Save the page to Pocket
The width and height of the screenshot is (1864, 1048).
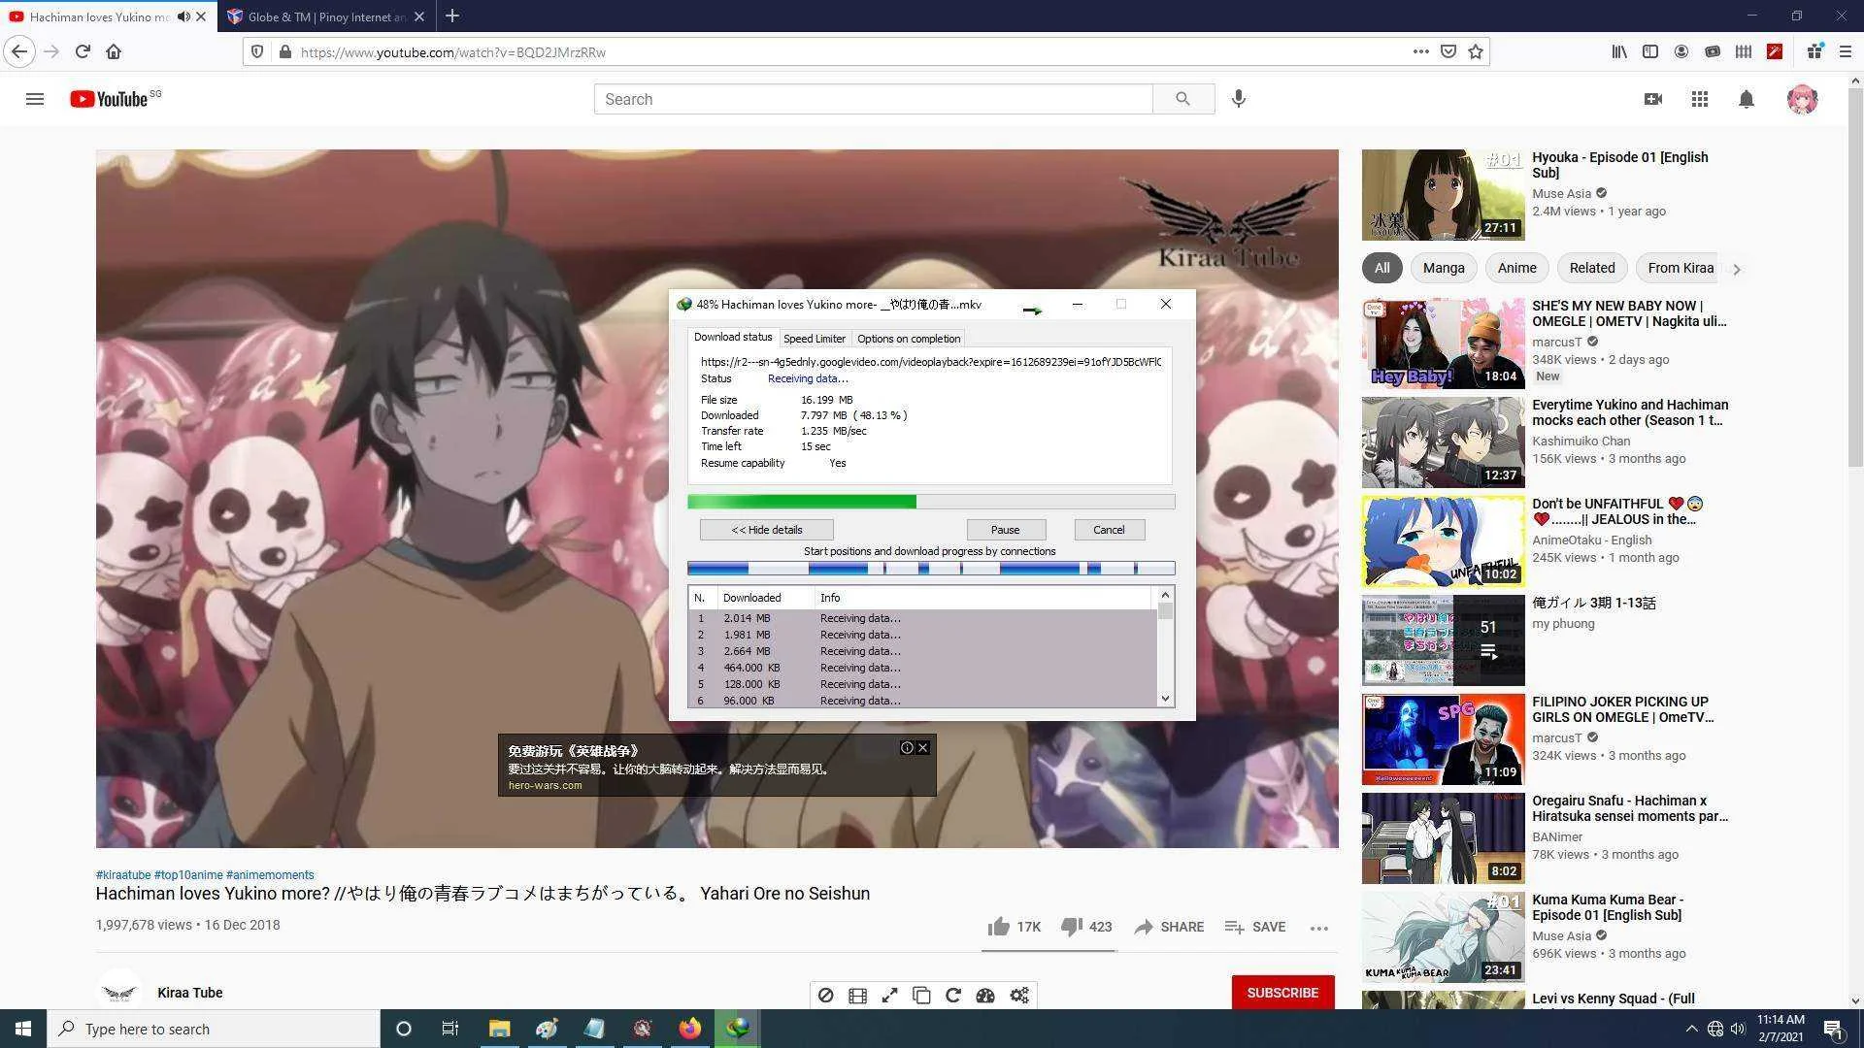[x=1448, y=51]
